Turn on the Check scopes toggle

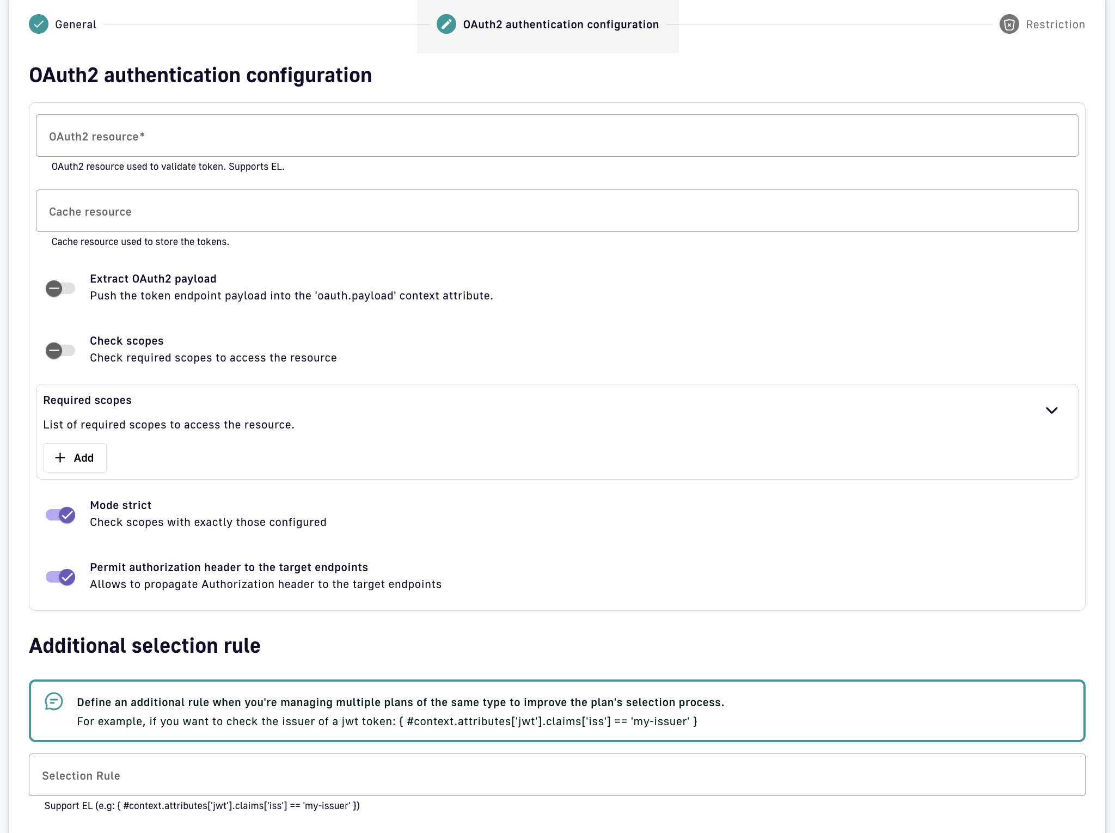[x=60, y=351]
